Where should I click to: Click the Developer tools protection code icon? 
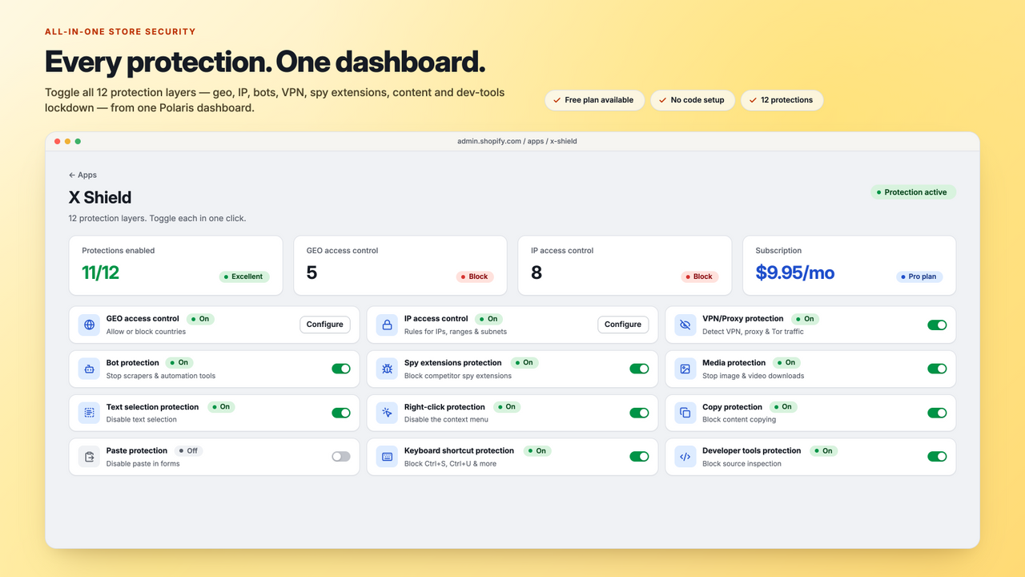[x=685, y=457]
